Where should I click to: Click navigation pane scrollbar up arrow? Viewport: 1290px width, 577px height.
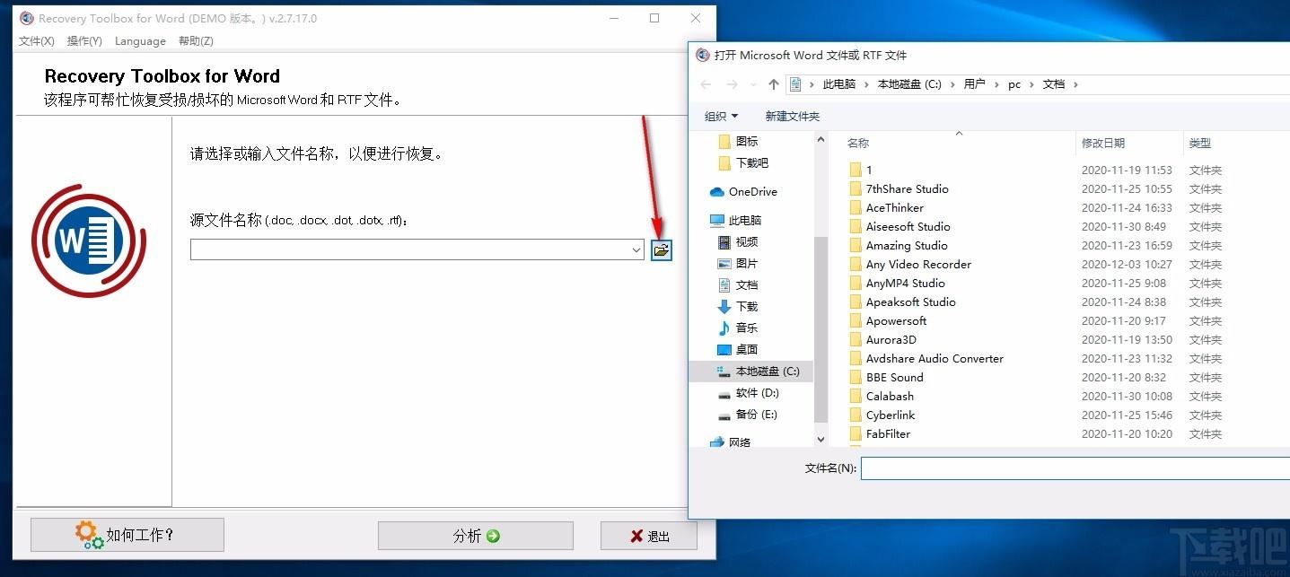tap(821, 140)
